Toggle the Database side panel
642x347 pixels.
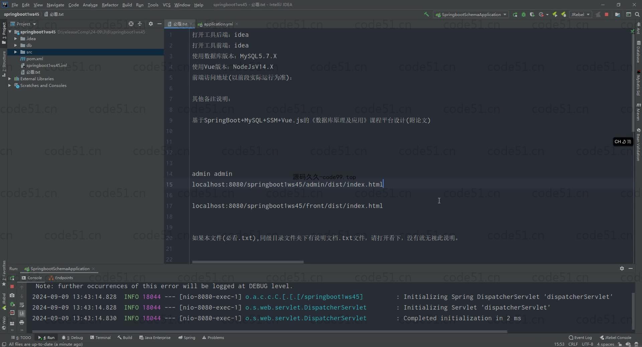pyautogui.click(x=638, y=52)
